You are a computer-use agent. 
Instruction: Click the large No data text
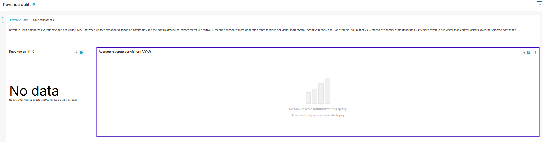tap(34, 91)
